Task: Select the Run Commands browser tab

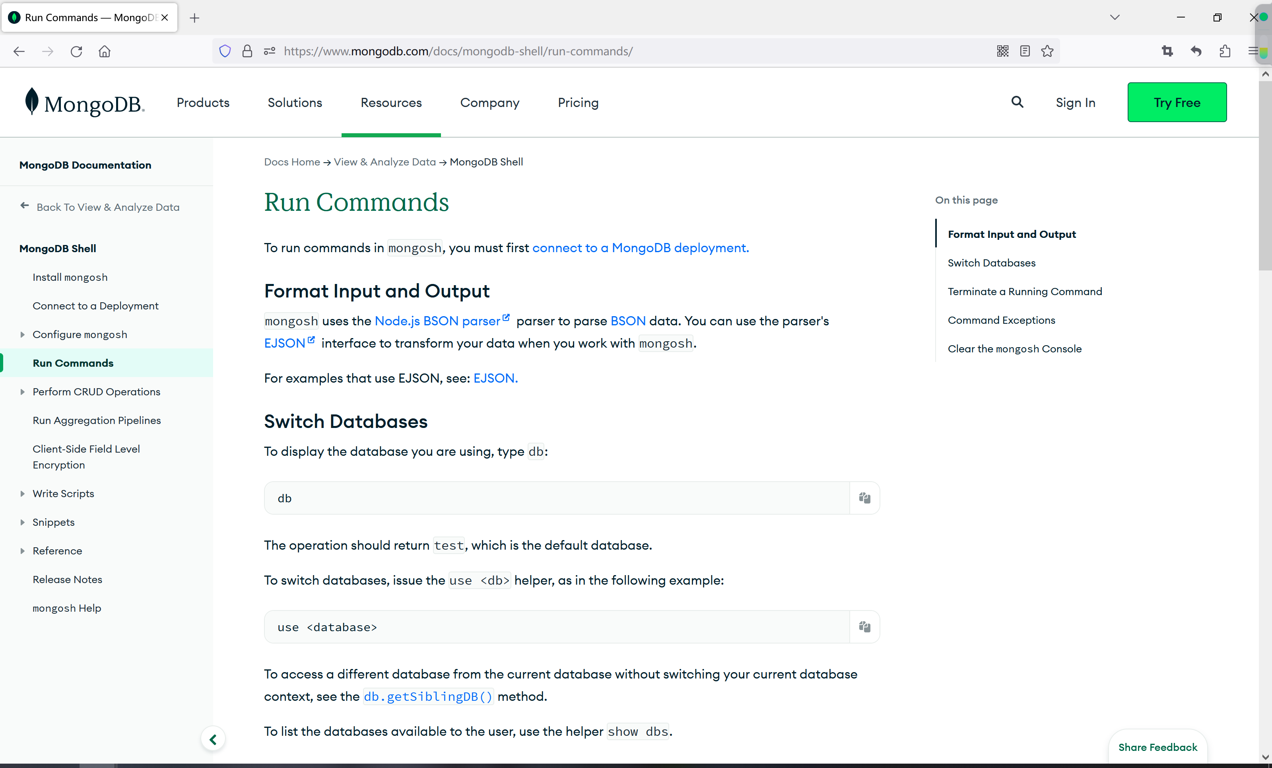Action: [x=89, y=17]
